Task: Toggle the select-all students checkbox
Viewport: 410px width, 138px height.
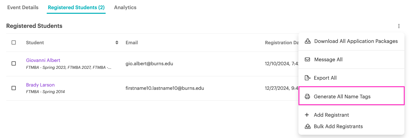Action: pos(13,43)
